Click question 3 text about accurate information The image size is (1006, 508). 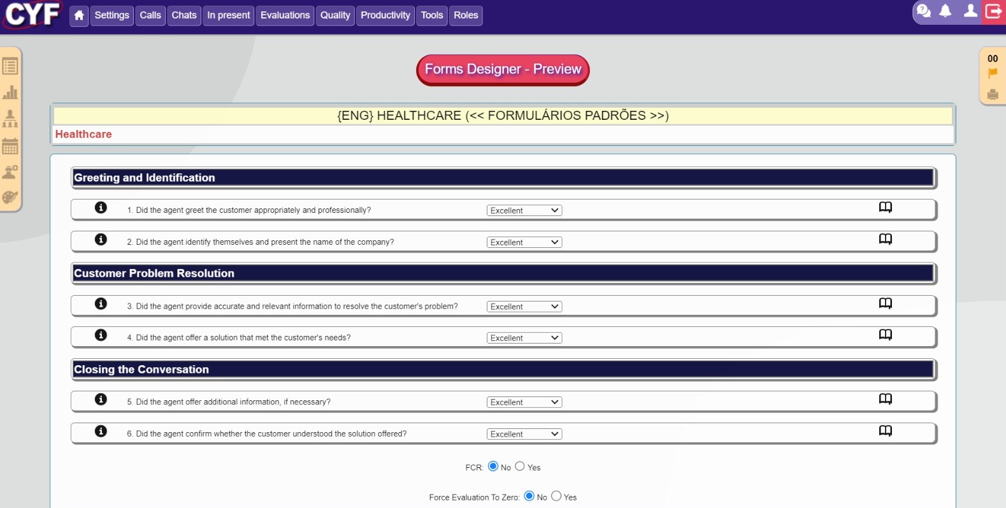click(x=292, y=307)
